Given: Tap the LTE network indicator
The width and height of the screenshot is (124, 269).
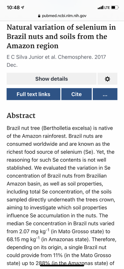Looking at the screenshot, I should [x=107, y=7].
